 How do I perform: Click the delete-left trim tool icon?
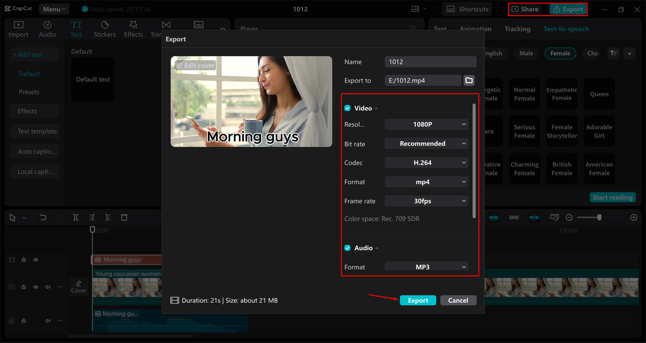[92, 217]
